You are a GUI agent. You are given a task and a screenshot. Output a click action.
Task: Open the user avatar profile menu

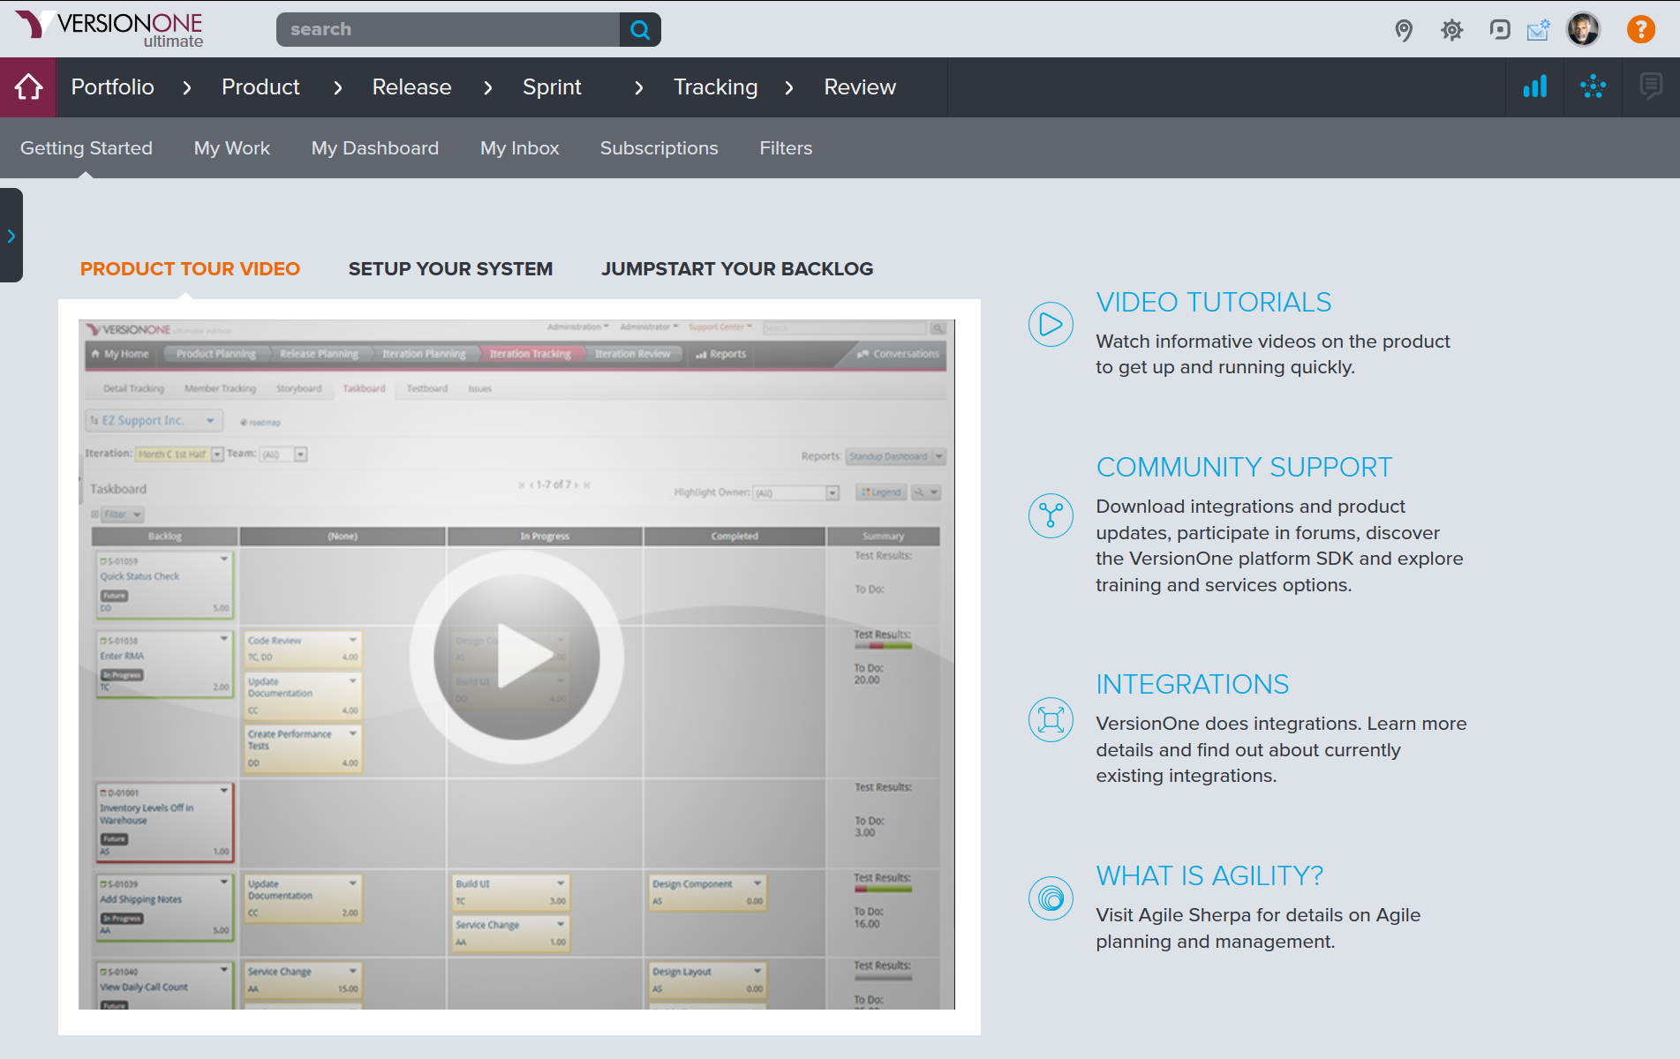coord(1584,29)
